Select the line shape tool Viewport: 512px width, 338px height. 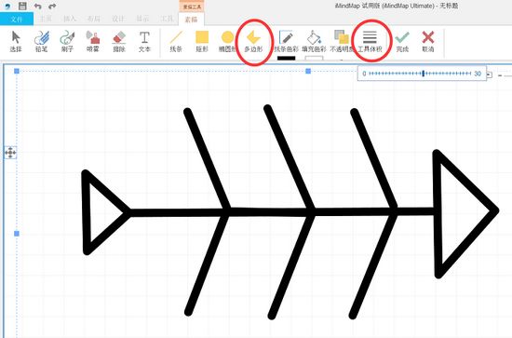click(x=176, y=41)
